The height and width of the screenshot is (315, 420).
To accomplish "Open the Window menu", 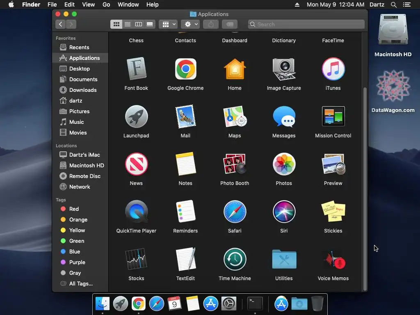I will click(128, 5).
